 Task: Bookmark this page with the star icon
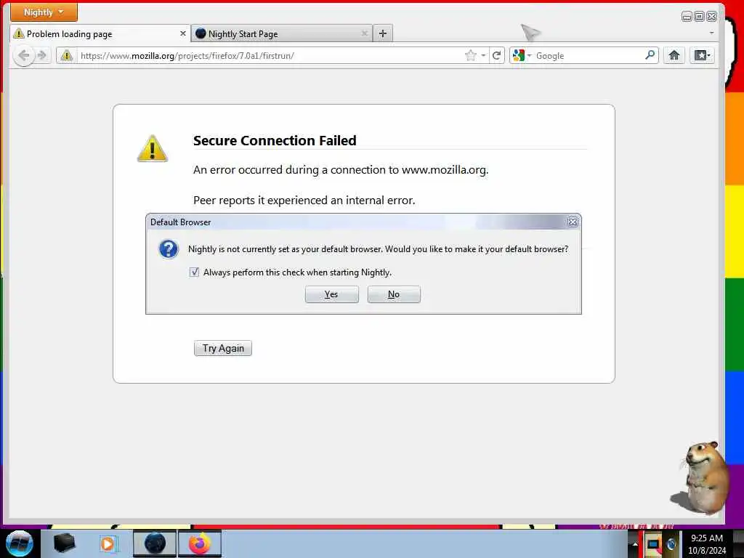[471, 55]
